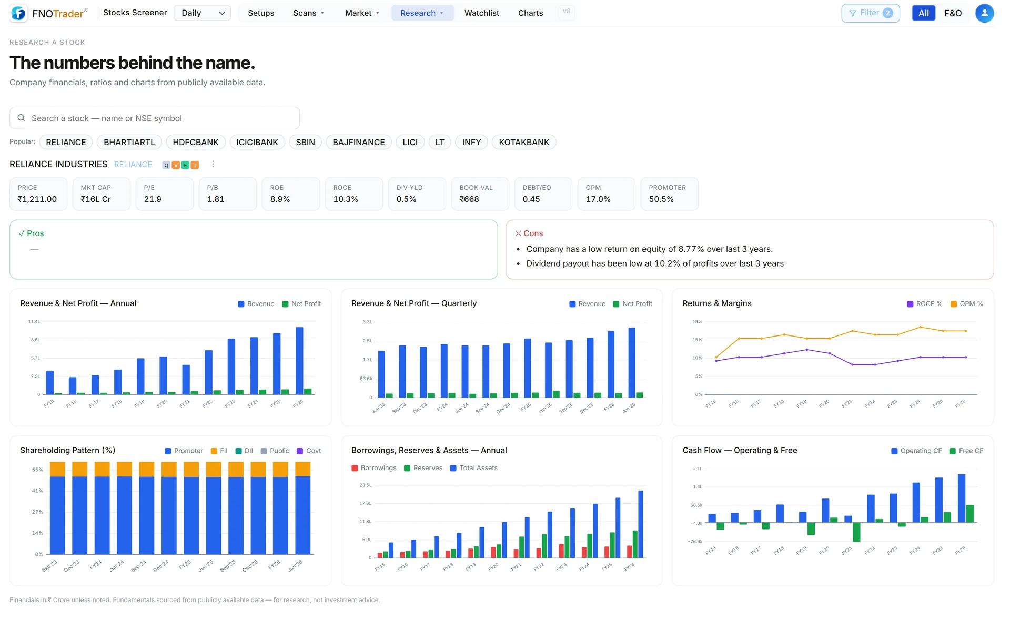Screen dimensions: 1010x631
Task: Click the green F badge
Action: (185, 165)
